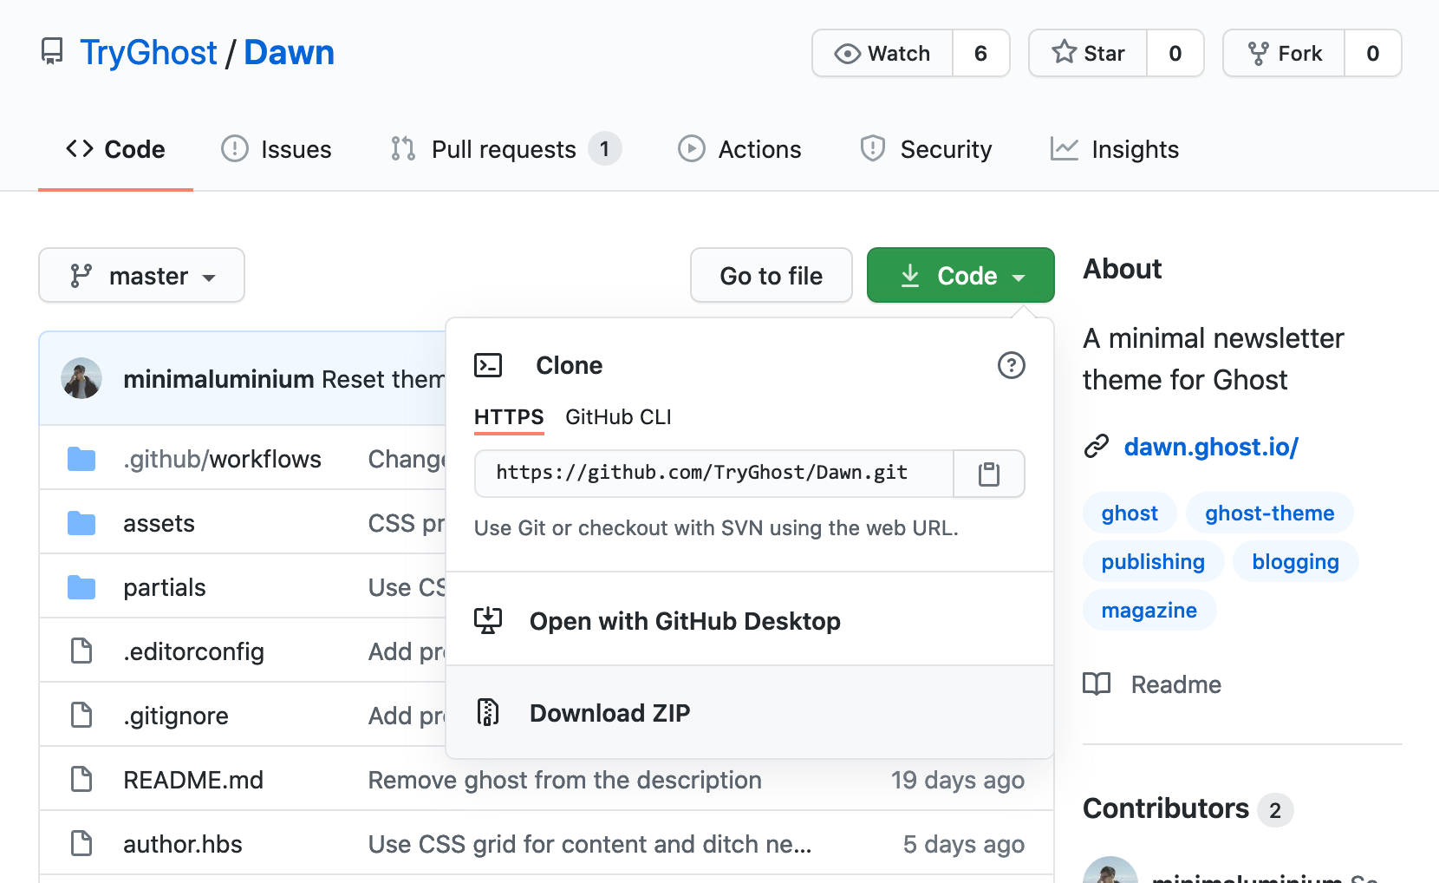The height and width of the screenshot is (883, 1439).
Task: Open the Security tab
Action: [926, 149]
